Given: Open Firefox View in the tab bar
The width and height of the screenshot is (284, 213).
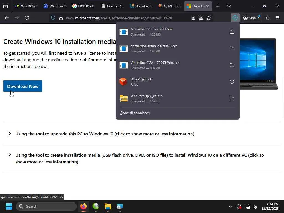Looking at the screenshot, I should tap(6, 6).
